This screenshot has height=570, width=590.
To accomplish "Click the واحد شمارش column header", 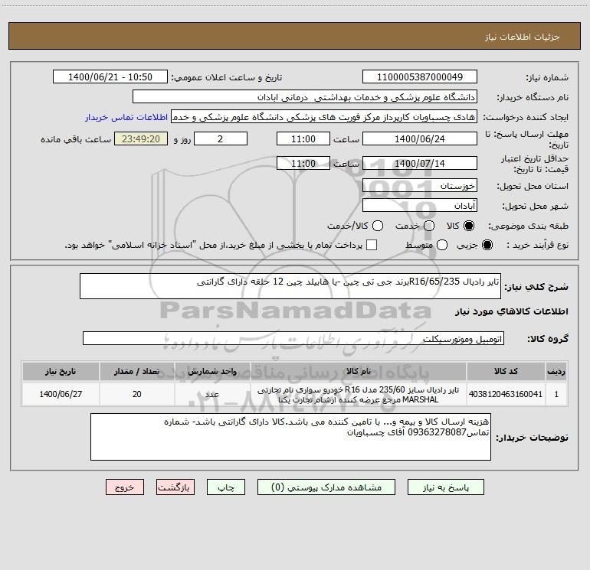I will coord(212,371).
